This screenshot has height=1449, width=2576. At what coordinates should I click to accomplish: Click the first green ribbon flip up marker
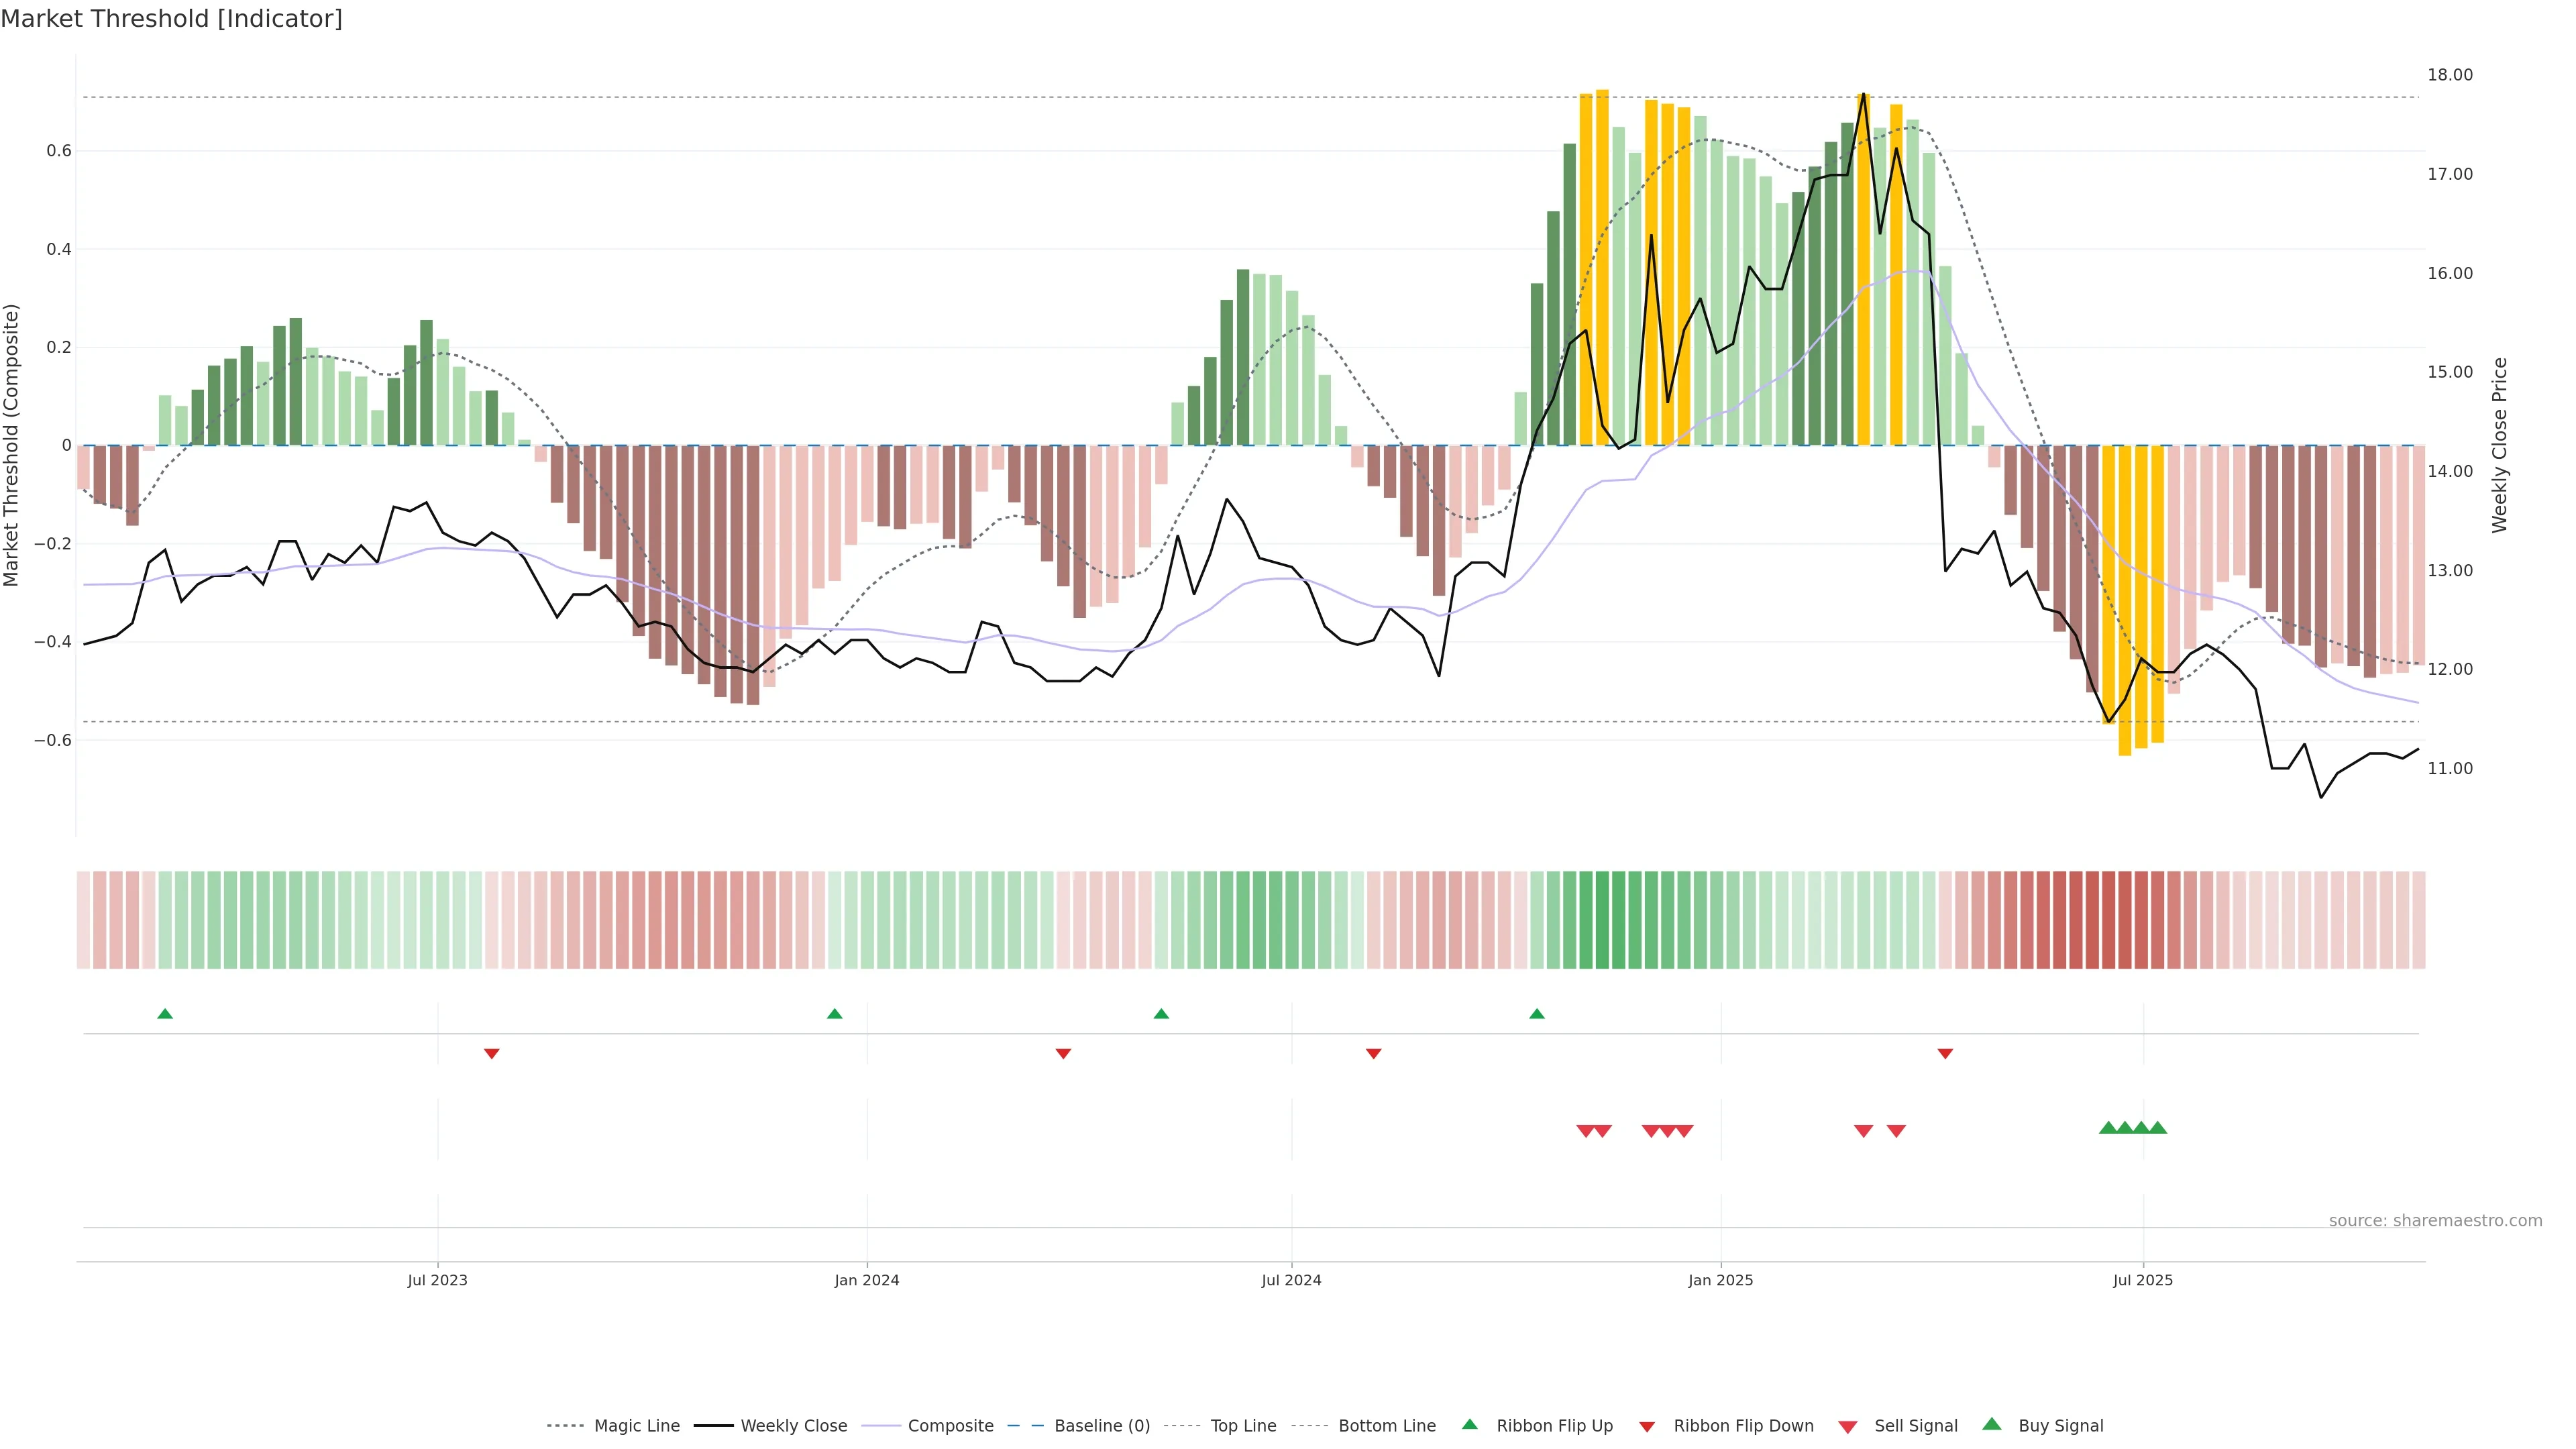click(x=165, y=1014)
